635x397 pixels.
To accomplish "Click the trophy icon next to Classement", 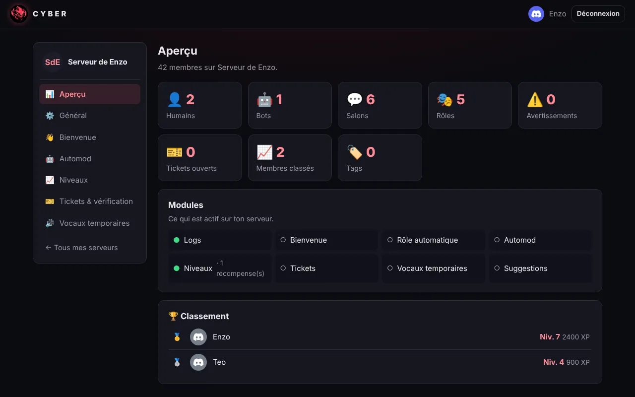I will pos(173,316).
